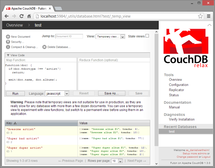Click the scrollbar down arrow
The image size is (215, 168).
[x=156, y=164]
